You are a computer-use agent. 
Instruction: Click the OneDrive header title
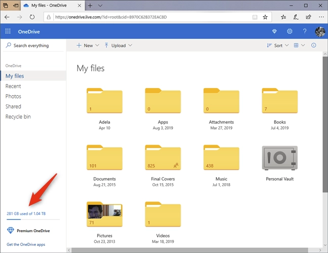click(x=29, y=31)
